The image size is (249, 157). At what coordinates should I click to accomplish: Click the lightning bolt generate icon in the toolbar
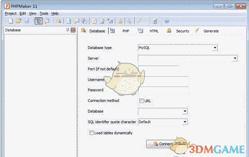(x=139, y=21)
